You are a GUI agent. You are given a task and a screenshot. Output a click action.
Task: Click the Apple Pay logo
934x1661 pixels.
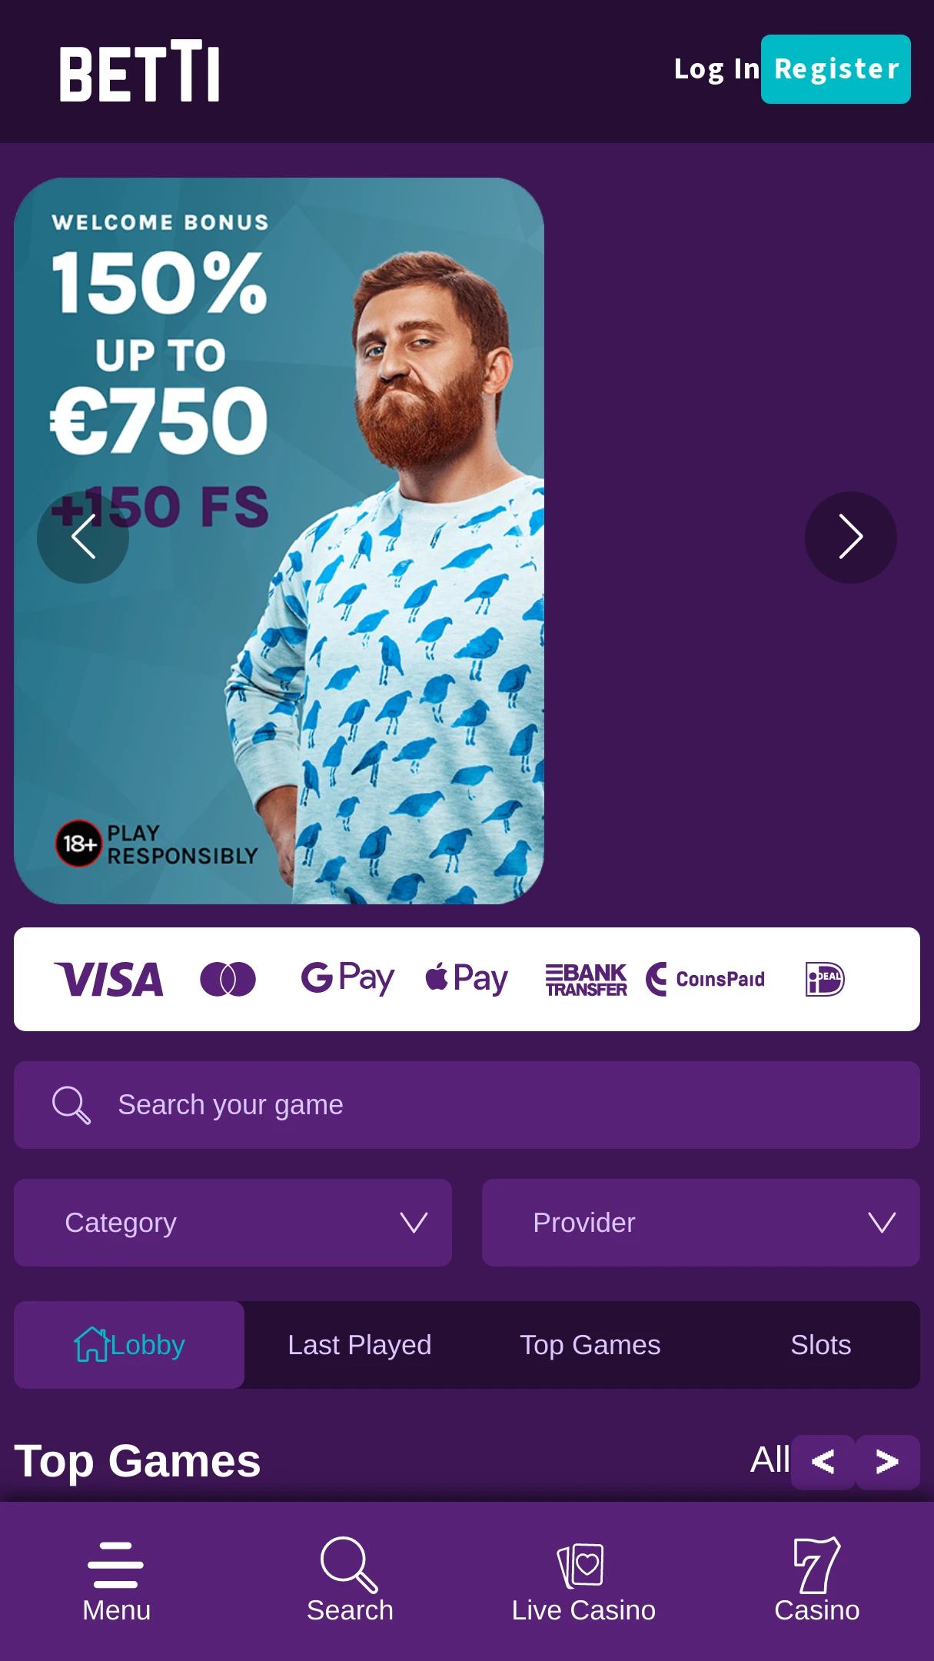[467, 979]
